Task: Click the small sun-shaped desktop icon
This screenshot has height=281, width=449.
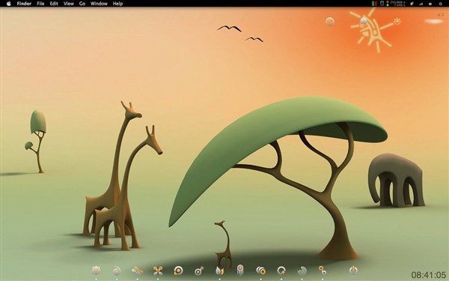Action: point(397,21)
